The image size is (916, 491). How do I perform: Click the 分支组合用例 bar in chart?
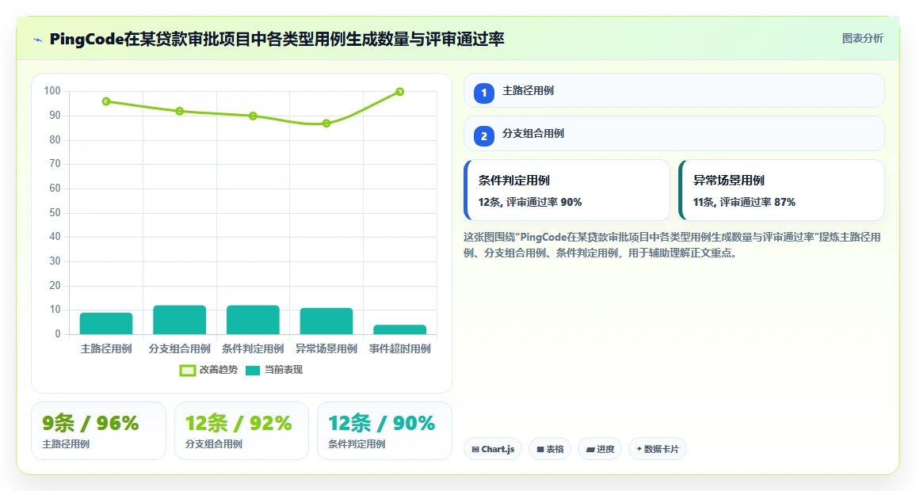point(179,320)
